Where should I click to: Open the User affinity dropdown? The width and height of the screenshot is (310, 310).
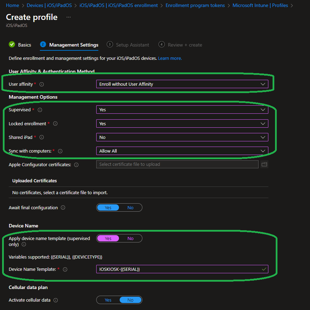182,84
